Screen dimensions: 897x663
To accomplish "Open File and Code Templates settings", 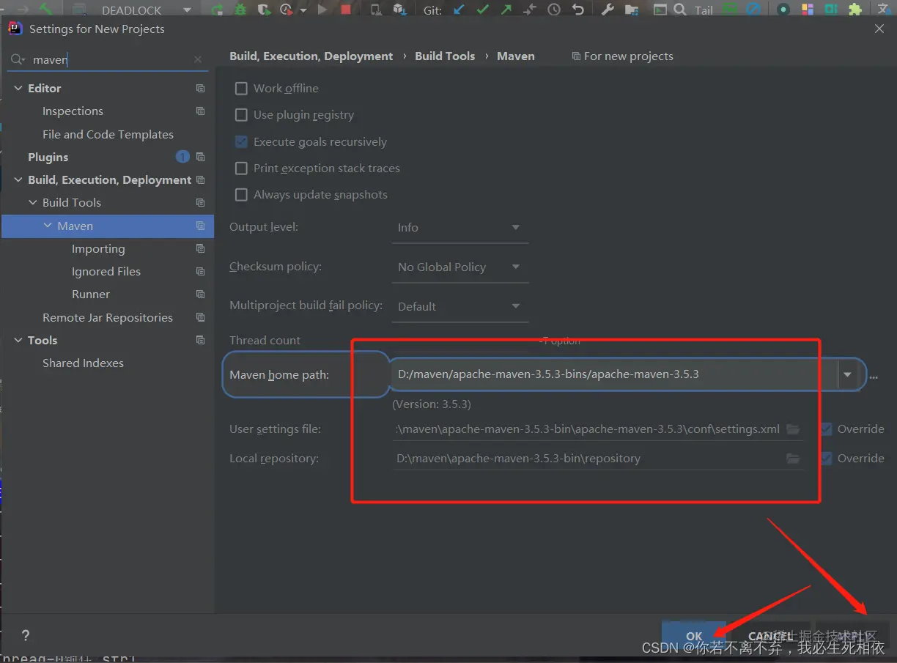I will point(108,135).
